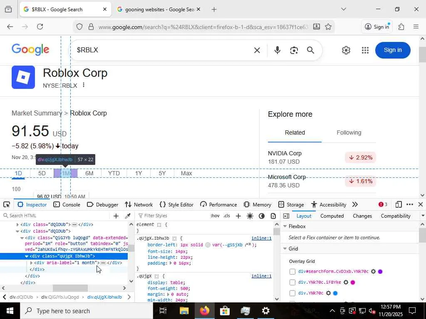Add a new style rule with plus icon
The image size is (426, 319).
coord(238,216)
